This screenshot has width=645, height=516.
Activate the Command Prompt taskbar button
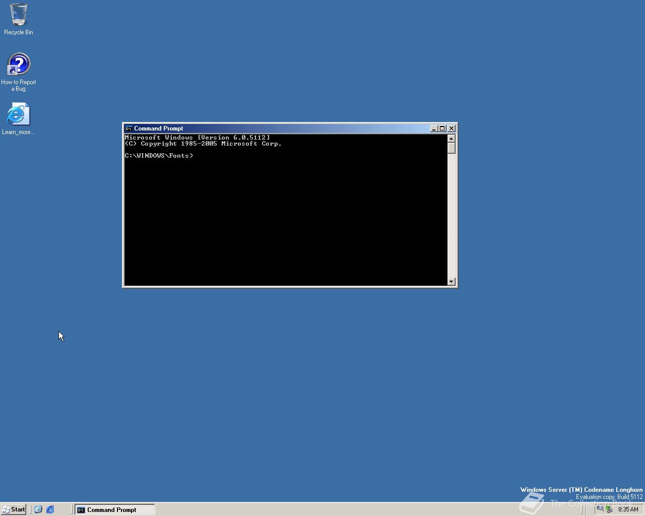tap(115, 509)
